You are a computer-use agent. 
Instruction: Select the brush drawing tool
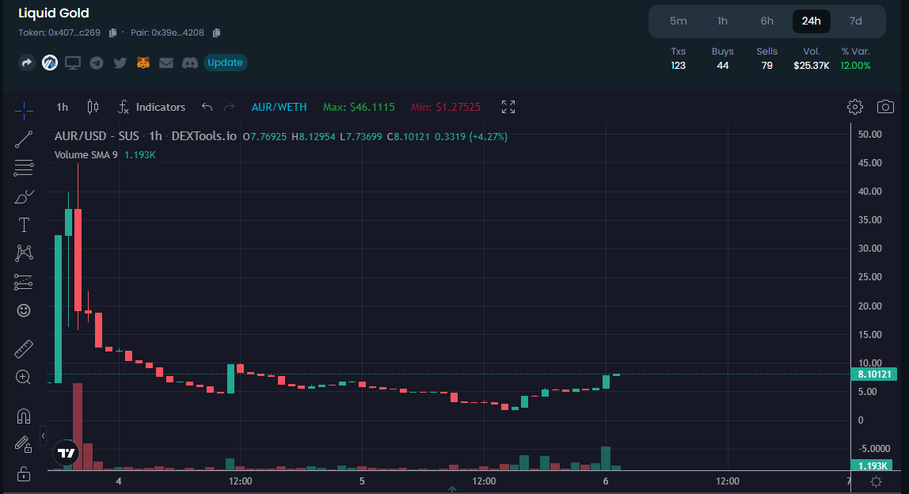[x=24, y=197]
